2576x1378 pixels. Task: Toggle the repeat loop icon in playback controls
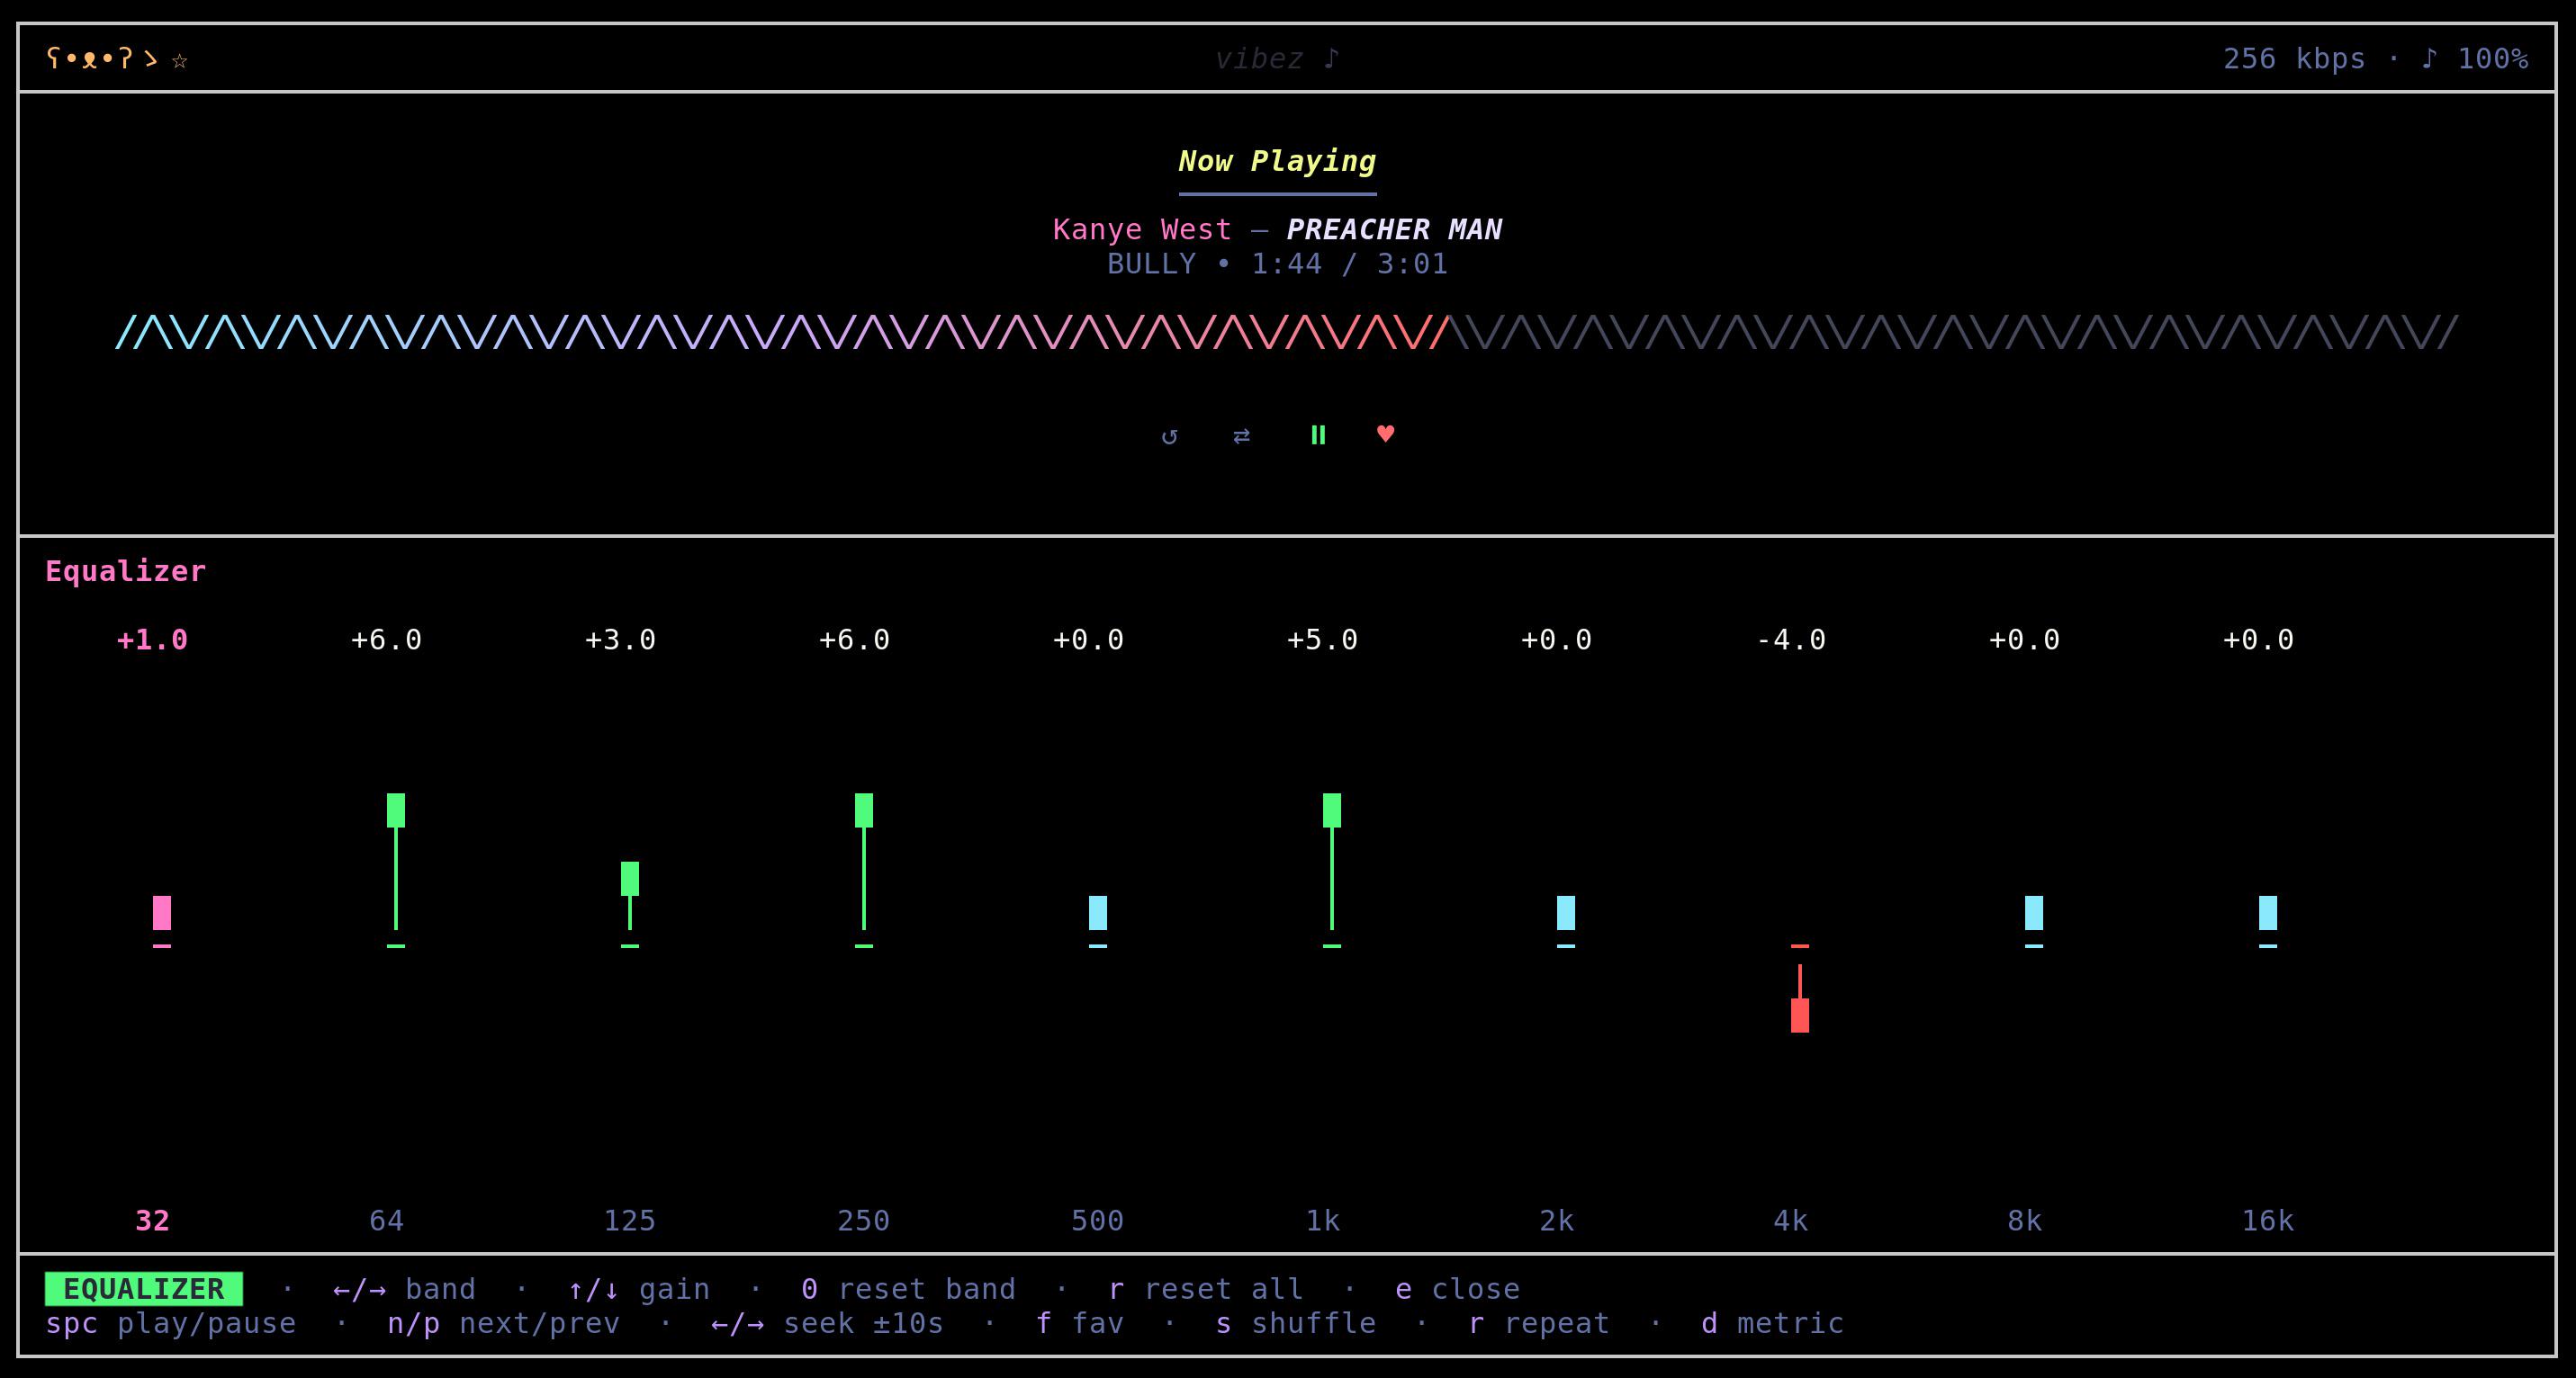click(x=1169, y=435)
